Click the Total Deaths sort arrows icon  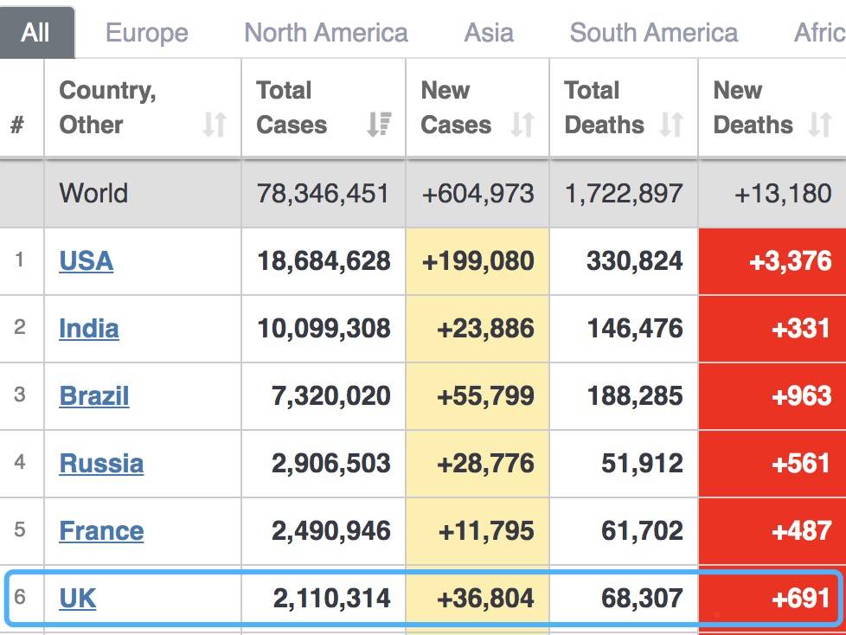tap(671, 125)
